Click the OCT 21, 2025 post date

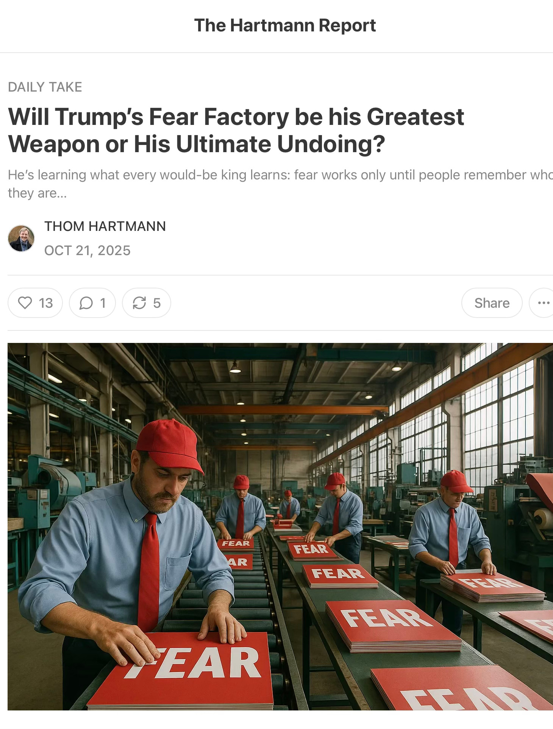point(87,251)
